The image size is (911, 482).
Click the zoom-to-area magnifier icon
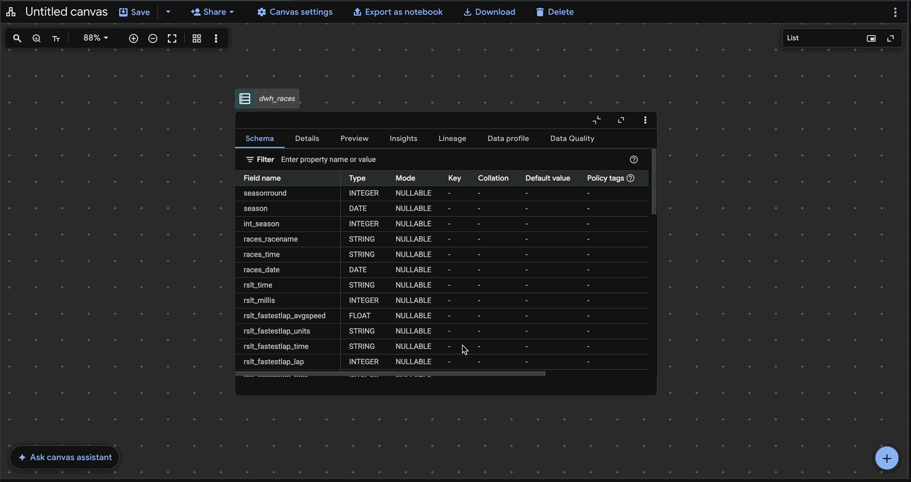(x=36, y=38)
